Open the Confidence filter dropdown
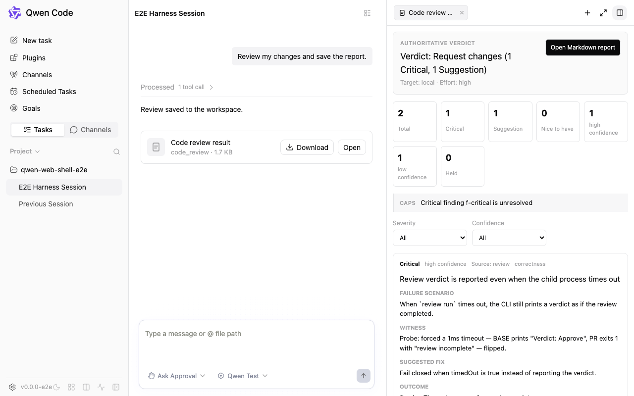Image resolution: width=634 pixels, height=396 pixels. click(509, 238)
